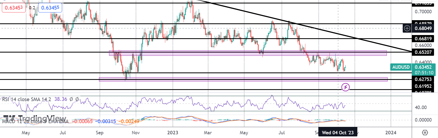The width and height of the screenshot is (438, 138).
Task: Click the plus icon beside 0.68049
Action: [407, 28]
